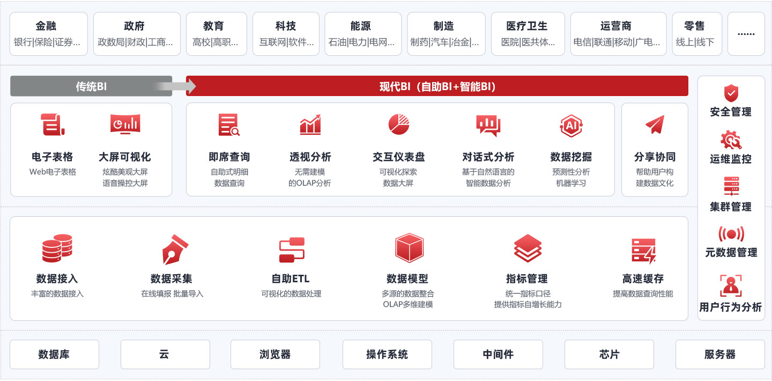Select the 透视分析 chart icon
This screenshot has width=772, height=381.
pyautogui.click(x=310, y=125)
